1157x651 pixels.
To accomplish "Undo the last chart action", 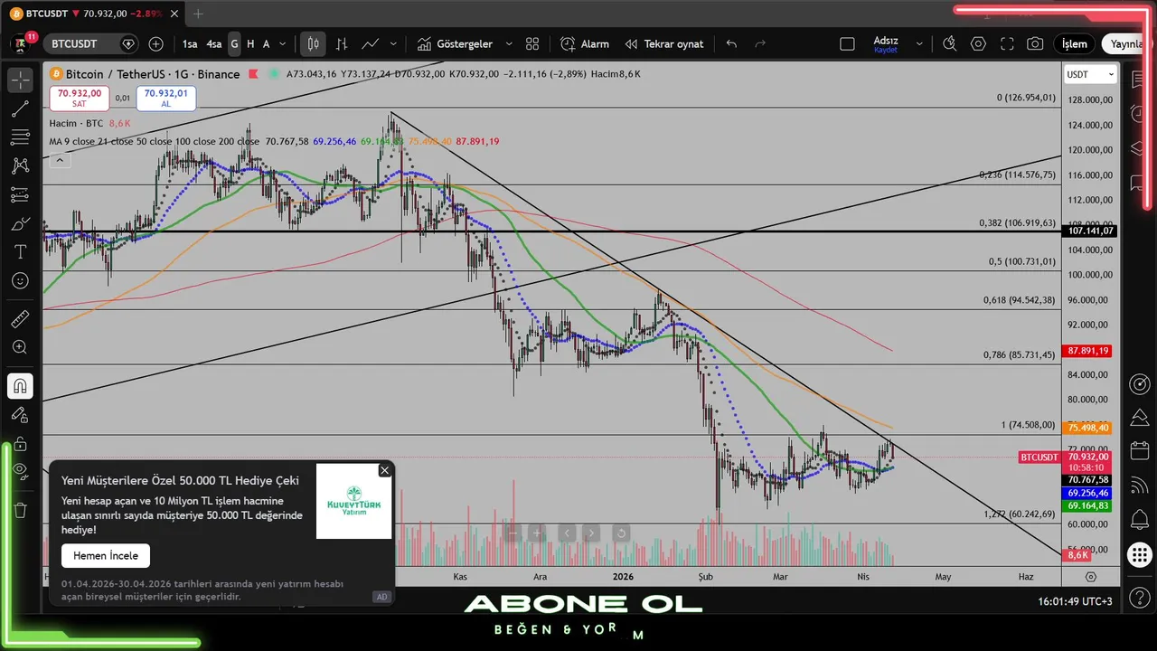I will coord(731,43).
